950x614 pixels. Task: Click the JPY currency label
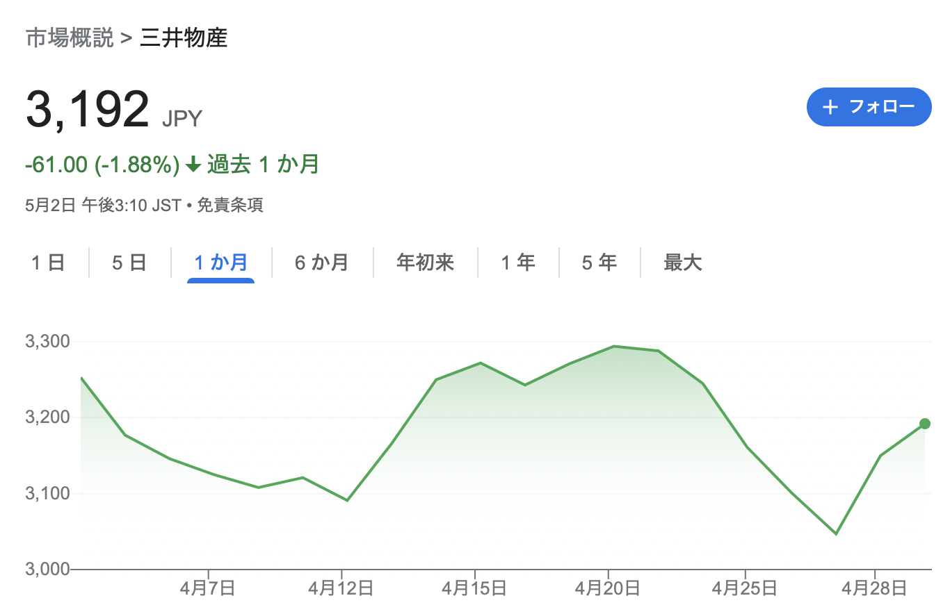pyautogui.click(x=182, y=119)
